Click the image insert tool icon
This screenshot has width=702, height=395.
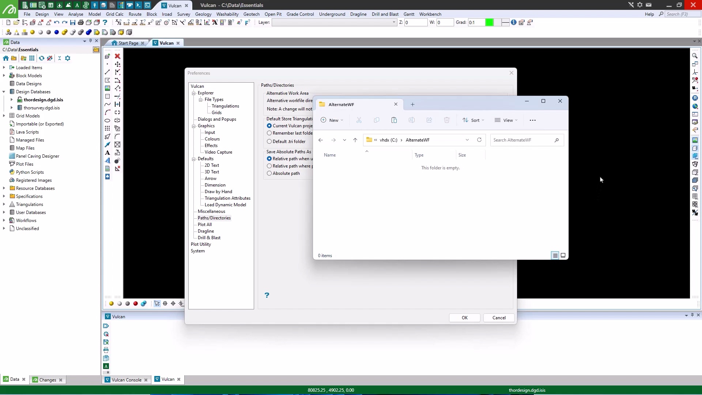(107, 89)
